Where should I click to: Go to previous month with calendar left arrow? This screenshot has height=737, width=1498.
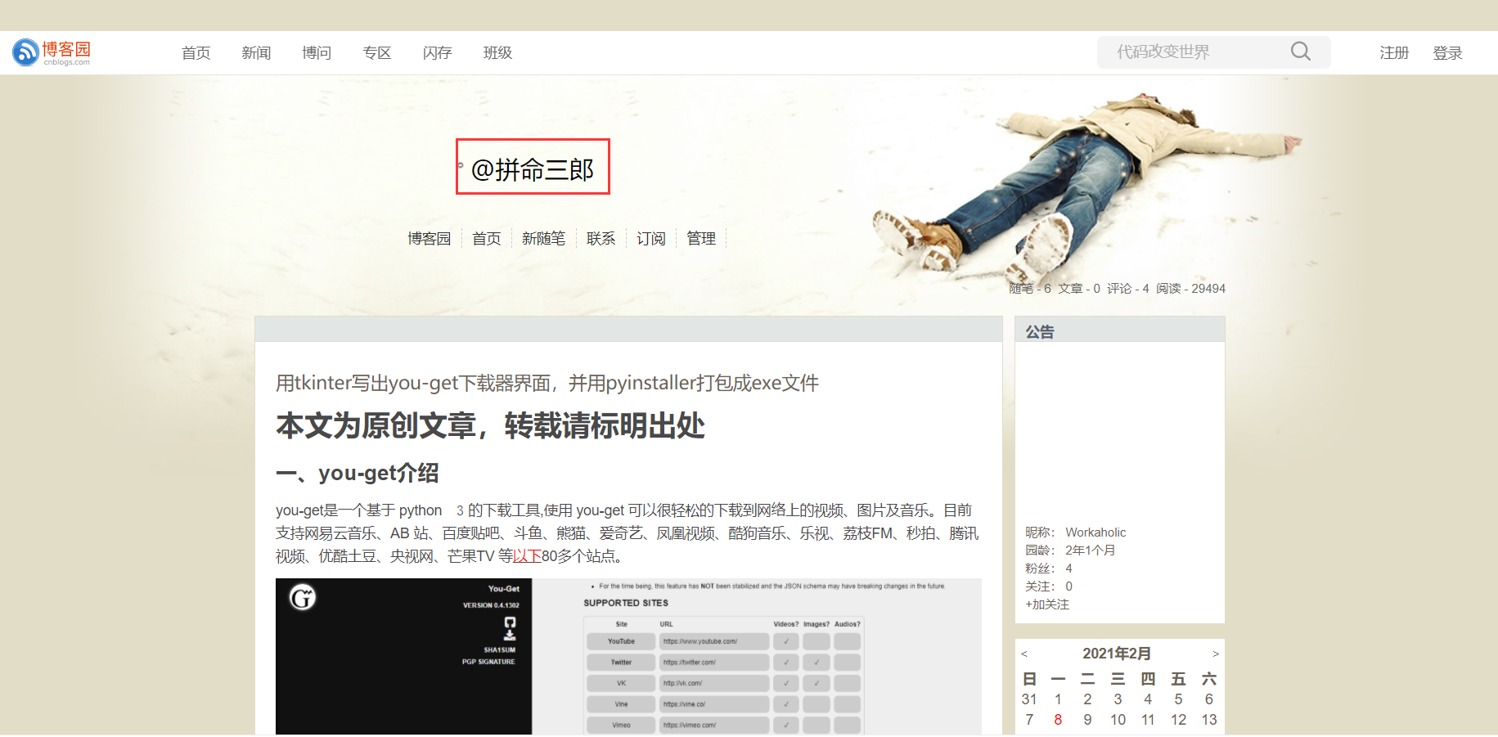point(1025,654)
